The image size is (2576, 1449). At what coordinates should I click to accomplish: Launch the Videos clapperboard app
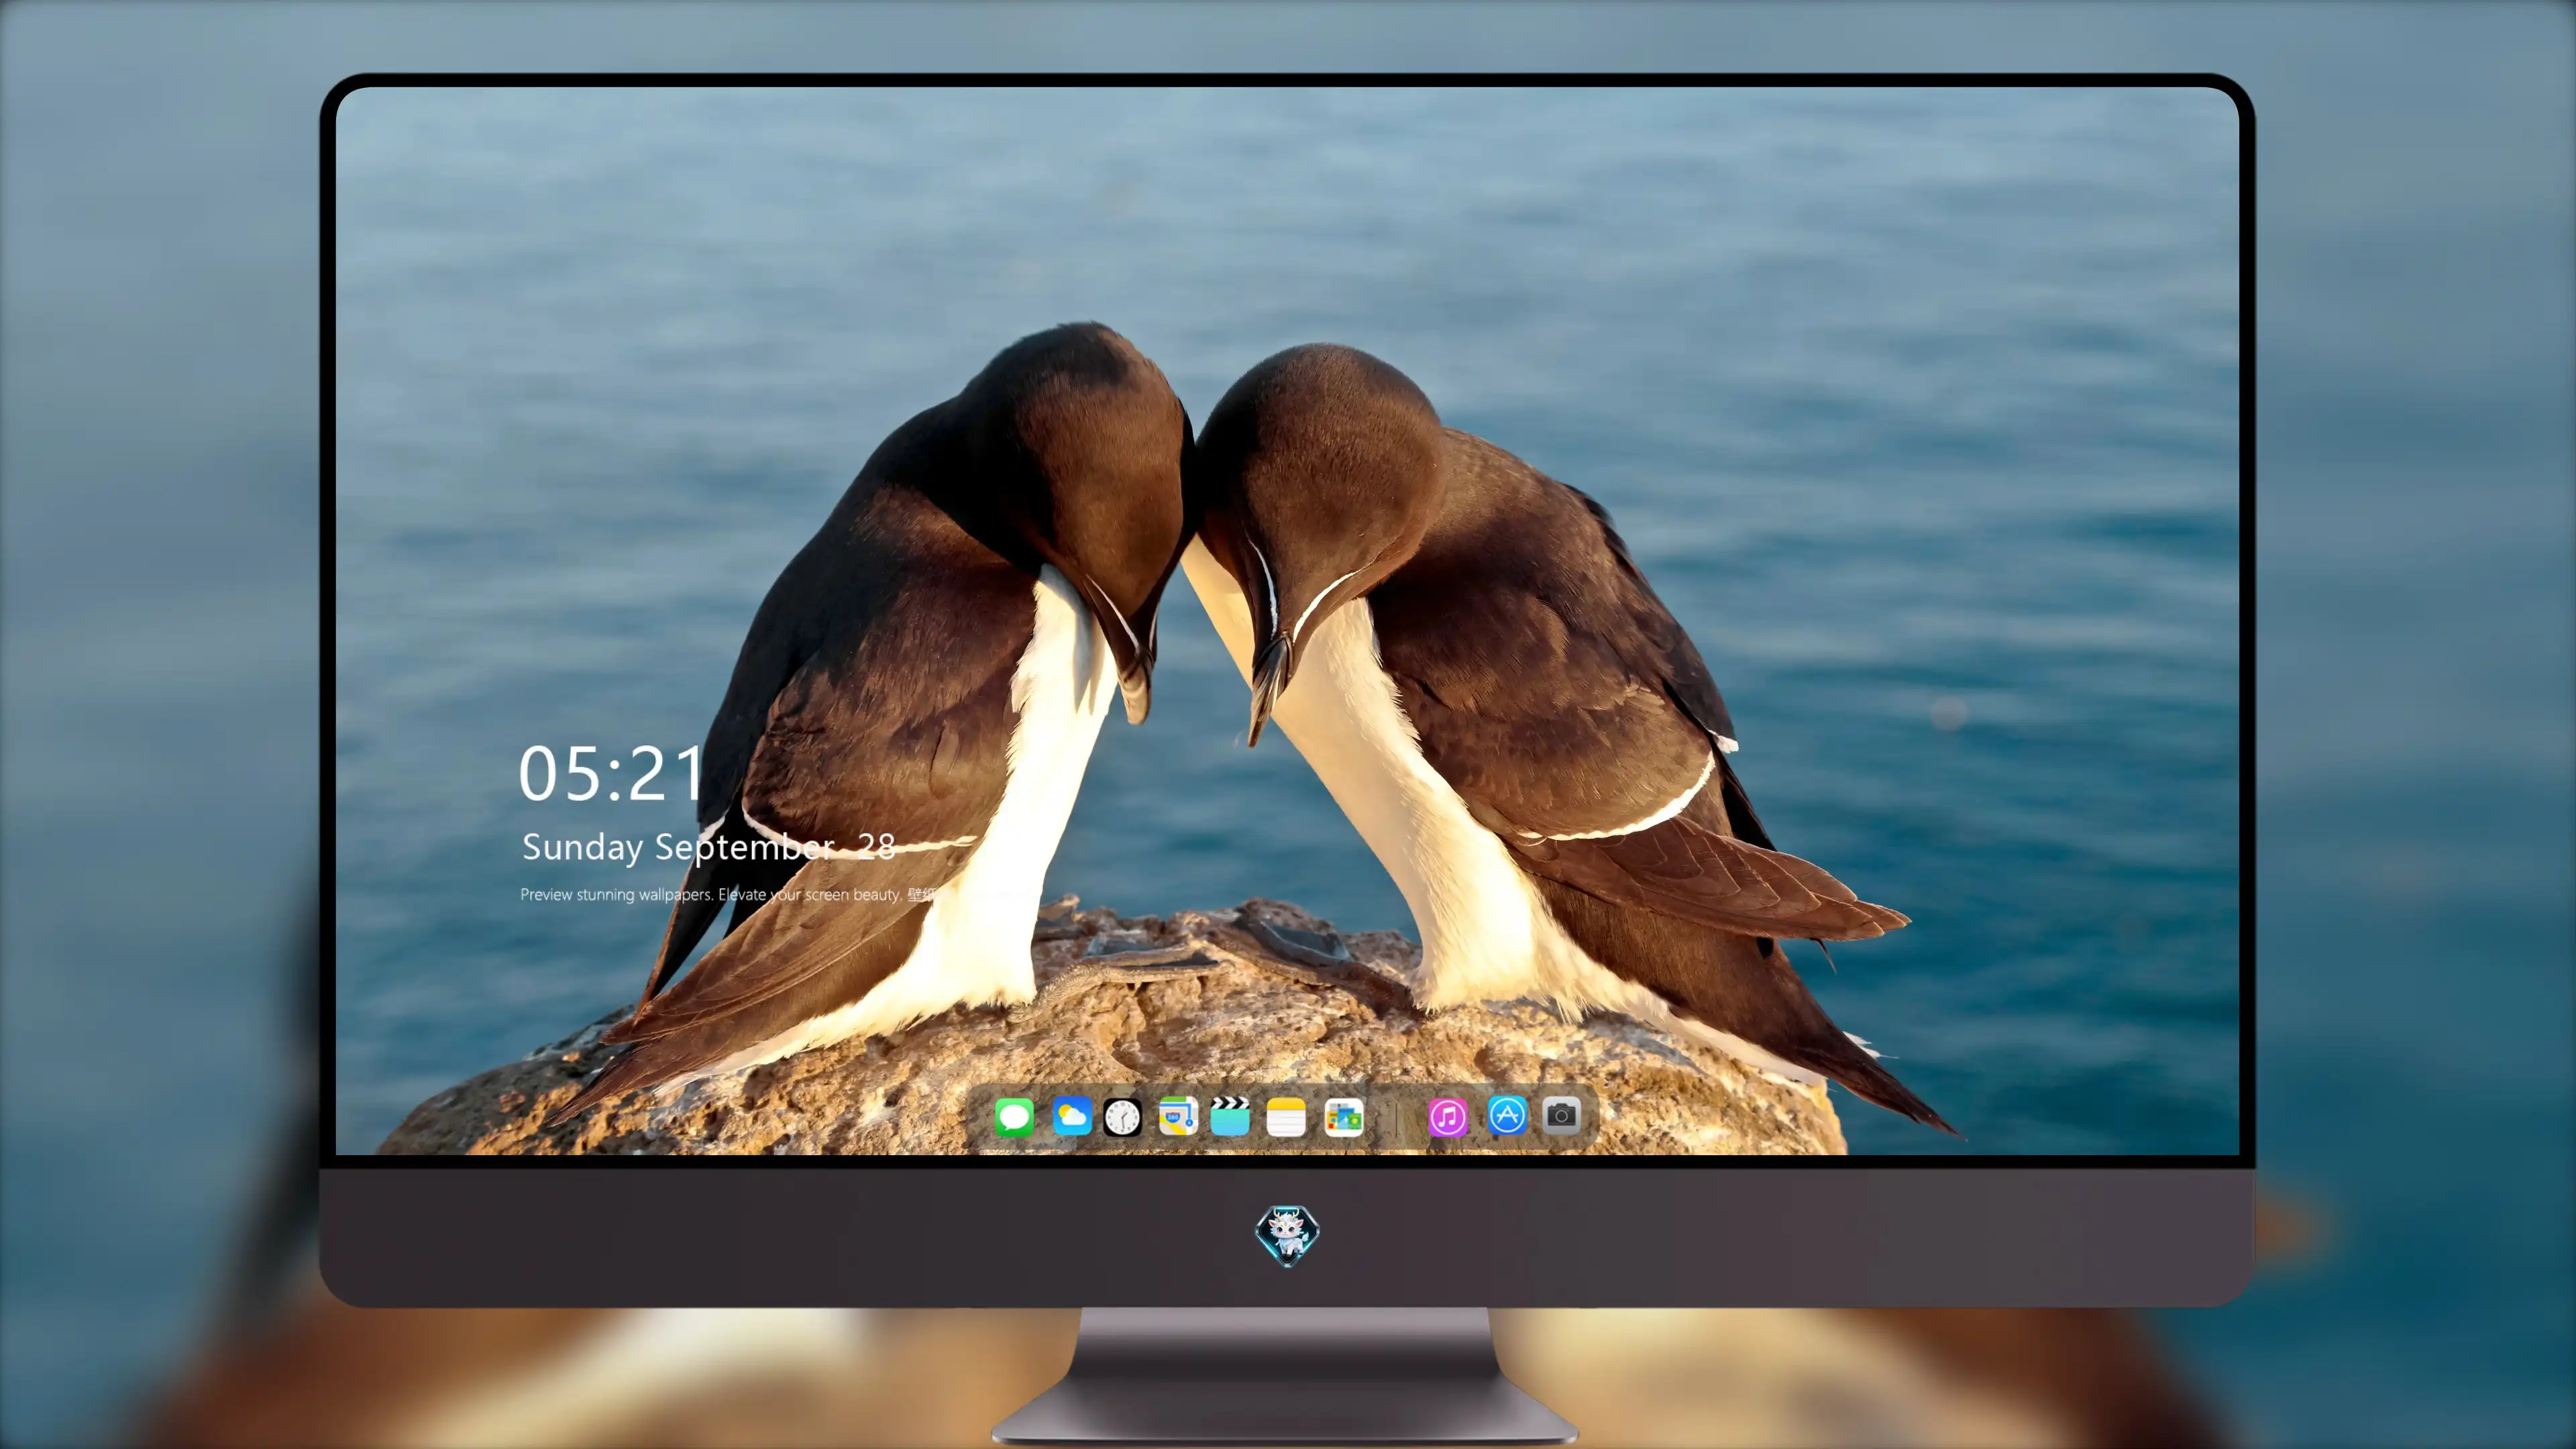click(1230, 1116)
